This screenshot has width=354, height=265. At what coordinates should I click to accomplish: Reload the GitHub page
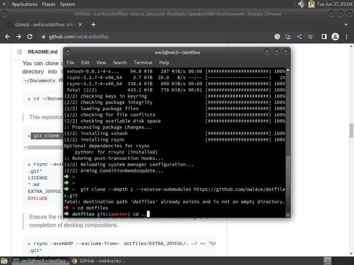(x=30, y=37)
